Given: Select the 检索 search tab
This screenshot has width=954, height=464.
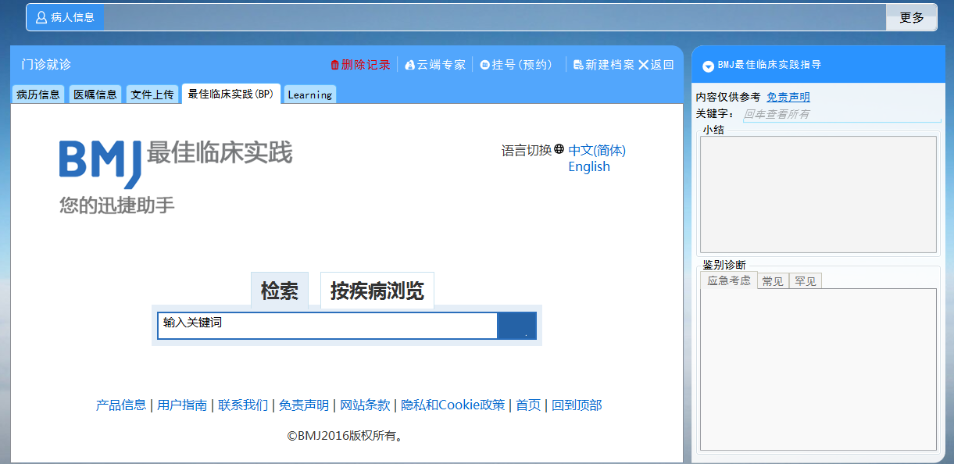Looking at the screenshot, I should click(280, 291).
